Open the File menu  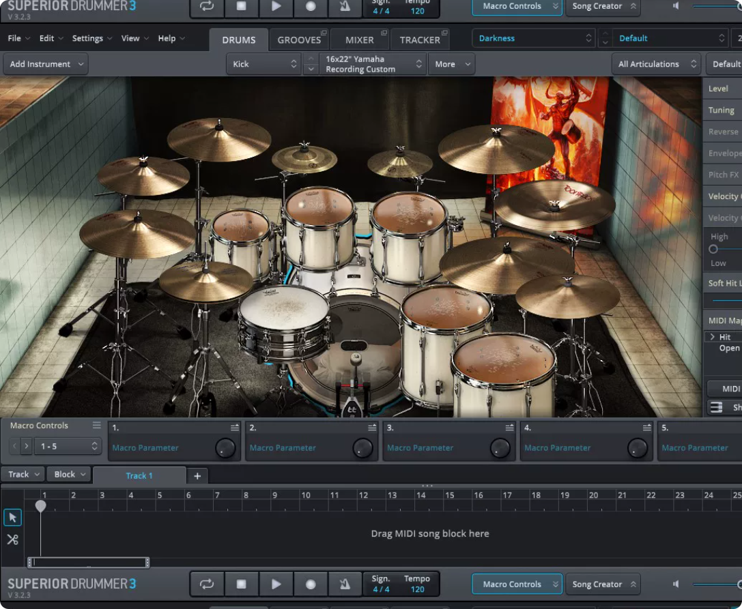(x=19, y=38)
